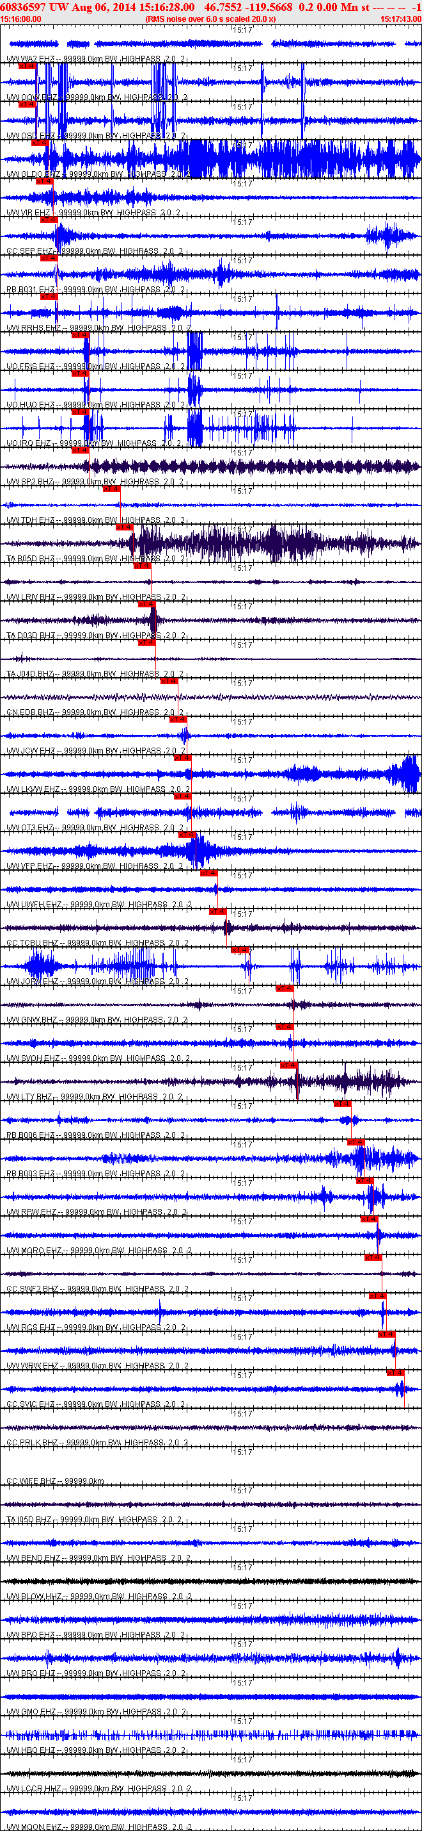Image resolution: width=422 pixels, height=1831 pixels.
Task: Select the red pick flag on the CN EDB trace
Action: 168,681
